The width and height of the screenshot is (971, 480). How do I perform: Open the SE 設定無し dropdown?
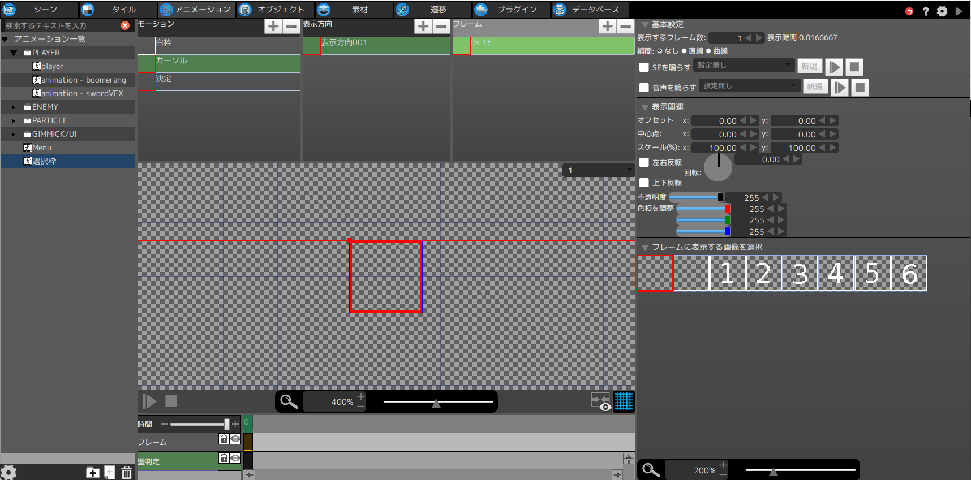pos(744,66)
